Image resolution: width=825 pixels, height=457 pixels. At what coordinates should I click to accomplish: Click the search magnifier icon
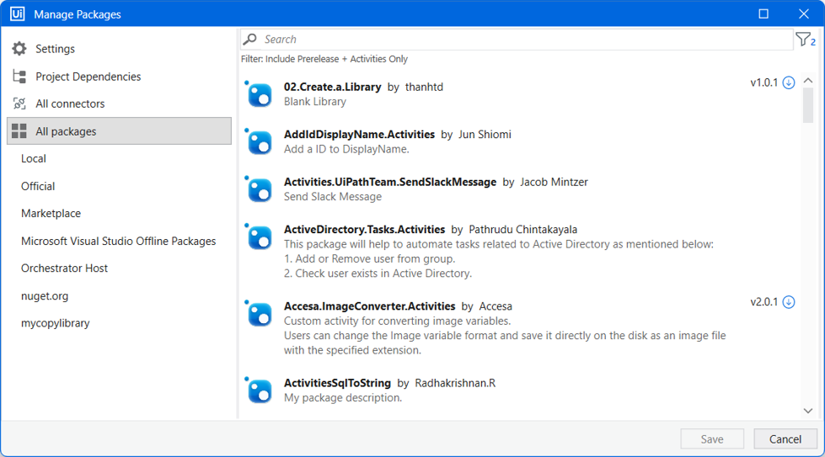coord(250,40)
